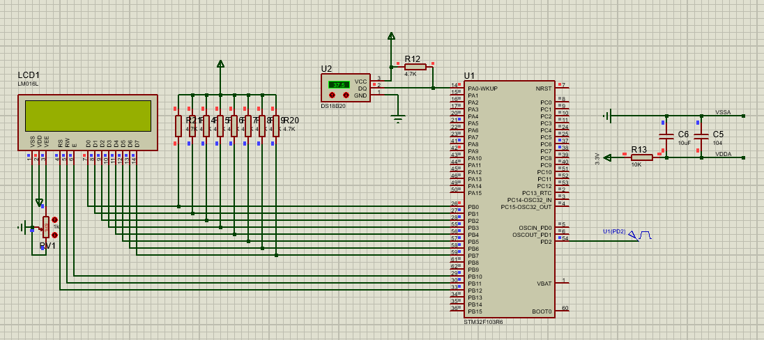Click the PA0-WKUP pin label
The width and height of the screenshot is (764, 340).
(483, 88)
